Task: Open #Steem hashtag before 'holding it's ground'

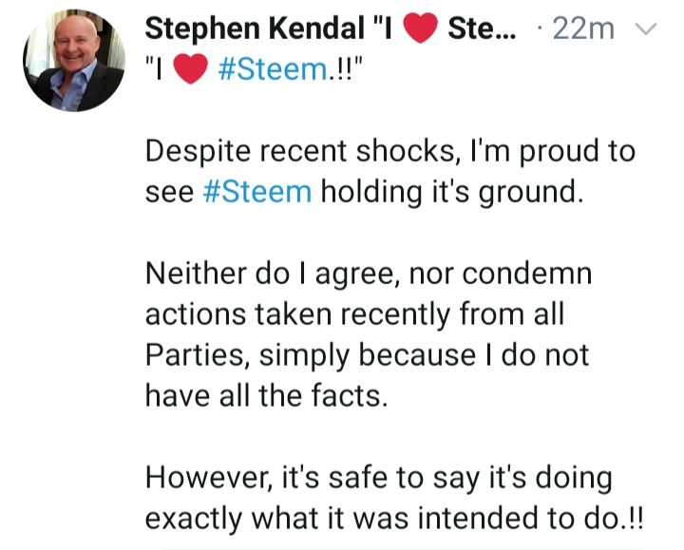Action: coord(257,193)
